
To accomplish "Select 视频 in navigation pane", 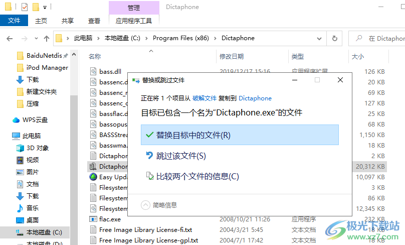I will point(28,160).
